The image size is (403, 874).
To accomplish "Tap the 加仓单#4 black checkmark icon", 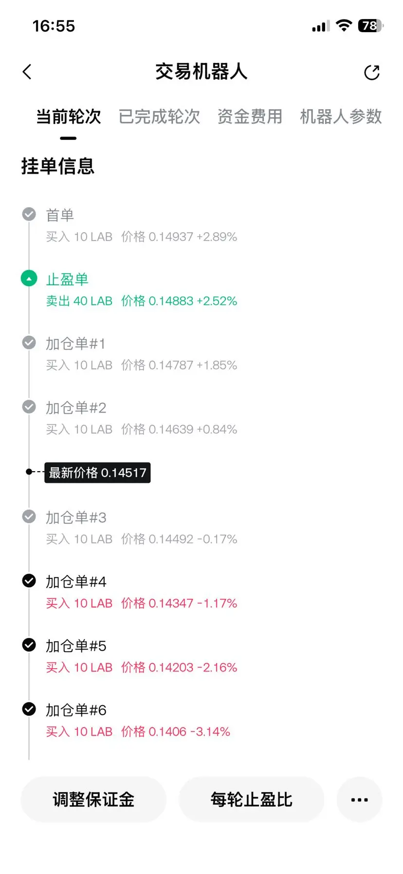I will click(29, 580).
